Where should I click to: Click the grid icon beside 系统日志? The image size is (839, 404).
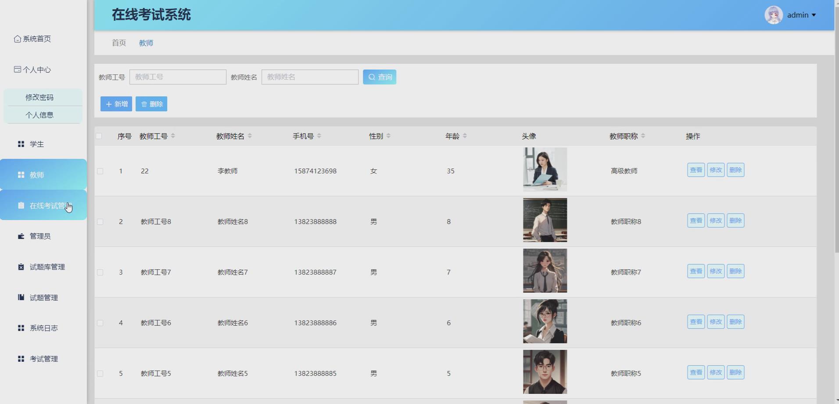pyautogui.click(x=21, y=328)
